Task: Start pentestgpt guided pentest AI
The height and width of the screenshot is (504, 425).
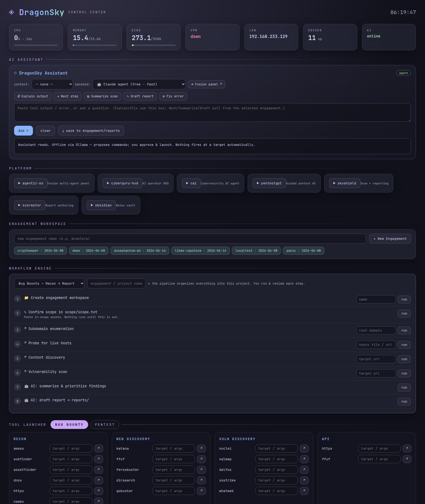Action: coord(269,183)
